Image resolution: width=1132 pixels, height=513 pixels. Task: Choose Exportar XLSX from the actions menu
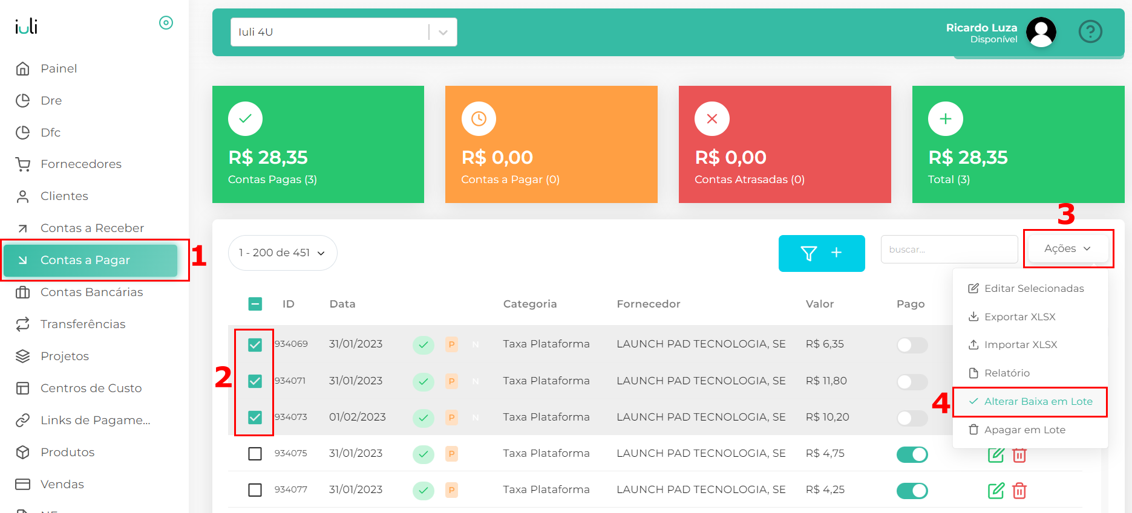coord(1019,317)
